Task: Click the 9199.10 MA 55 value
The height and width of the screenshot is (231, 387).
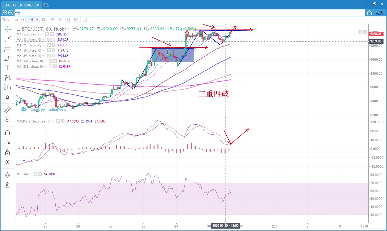Action: [x=63, y=50]
